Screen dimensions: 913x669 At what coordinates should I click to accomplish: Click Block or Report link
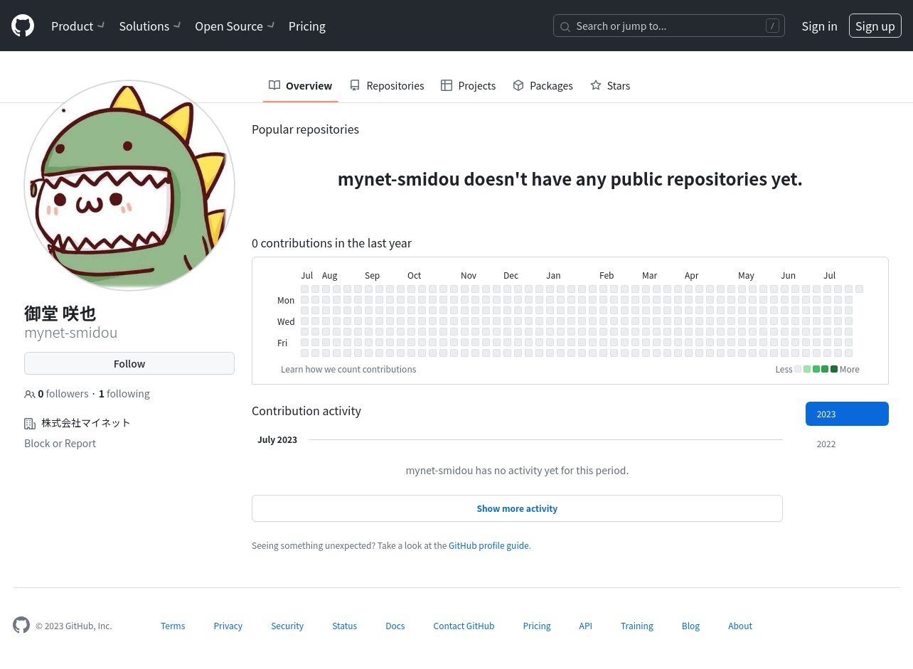click(x=60, y=443)
